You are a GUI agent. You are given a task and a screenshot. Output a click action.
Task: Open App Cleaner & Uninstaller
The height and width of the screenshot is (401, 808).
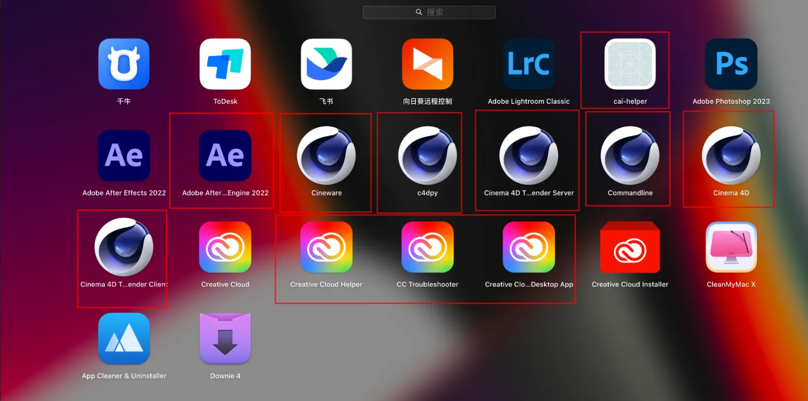click(124, 339)
